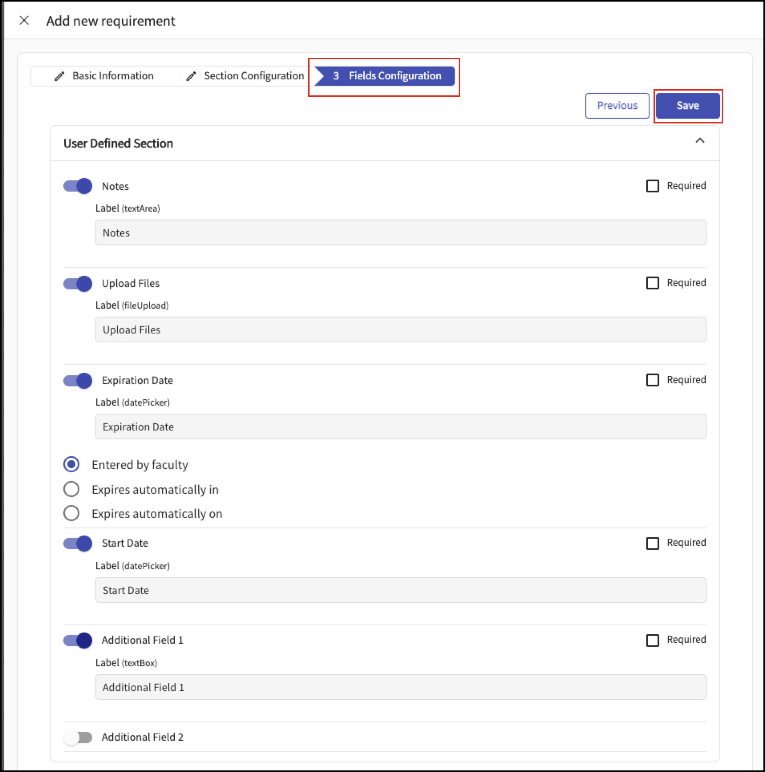This screenshot has height=772, width=765.
Task: Go back with the Previous button
Action: [x=617, y=106]
